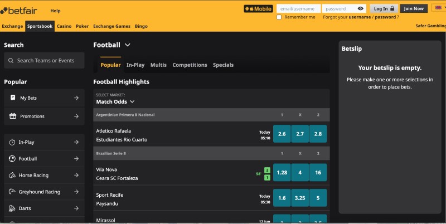Show password with the eye icon

click(360, 8)
